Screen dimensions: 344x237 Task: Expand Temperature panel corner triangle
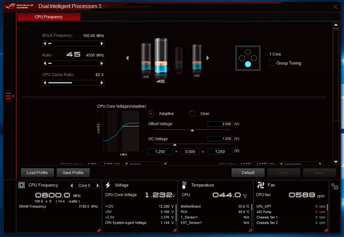[250, 230]
